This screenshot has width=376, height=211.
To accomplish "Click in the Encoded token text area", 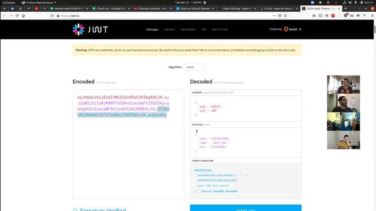I will click(128, 144).
